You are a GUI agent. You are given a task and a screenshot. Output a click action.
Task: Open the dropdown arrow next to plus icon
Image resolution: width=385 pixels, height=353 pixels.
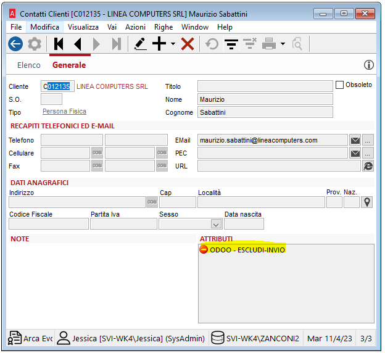(173, 44)
